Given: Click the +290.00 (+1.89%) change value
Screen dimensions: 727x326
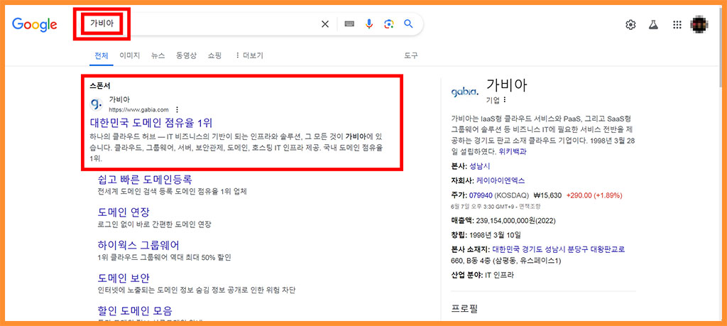Looking at the screenshot, I should [x=594, y=195].
